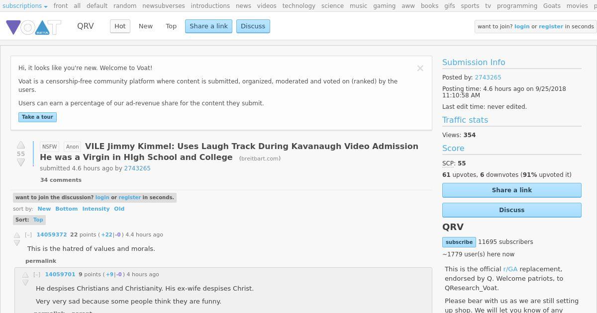Image resolution: width=597 pixels, height=313 pixels.
Task: Open music subverse in top bar
Action: click(358, 6)
